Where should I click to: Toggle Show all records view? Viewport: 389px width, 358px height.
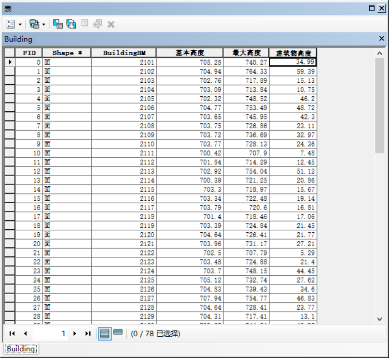pyautogui.click(x=105, y=334)
